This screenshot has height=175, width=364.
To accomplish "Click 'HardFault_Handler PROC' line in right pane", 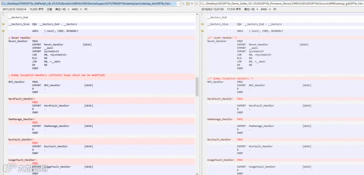I will [225, 99].
